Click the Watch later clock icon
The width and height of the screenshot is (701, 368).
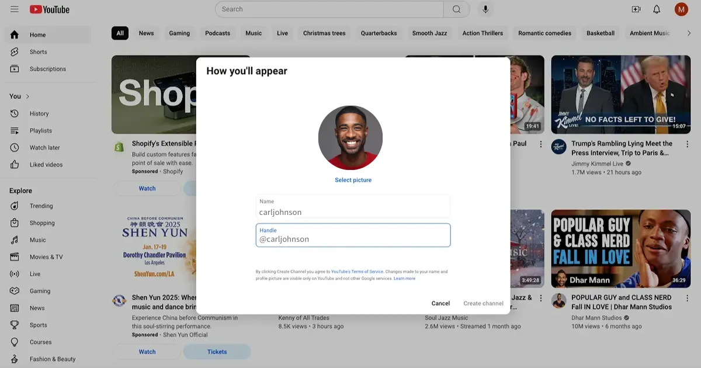15,148
